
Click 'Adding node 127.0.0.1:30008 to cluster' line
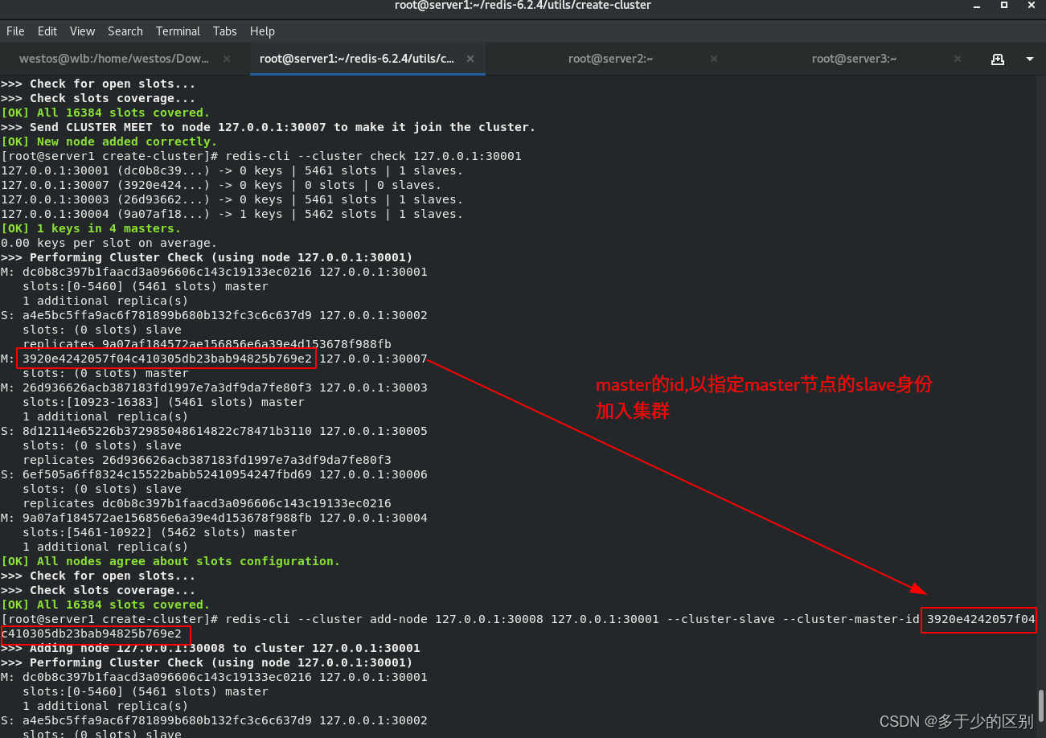coord(210,648)
